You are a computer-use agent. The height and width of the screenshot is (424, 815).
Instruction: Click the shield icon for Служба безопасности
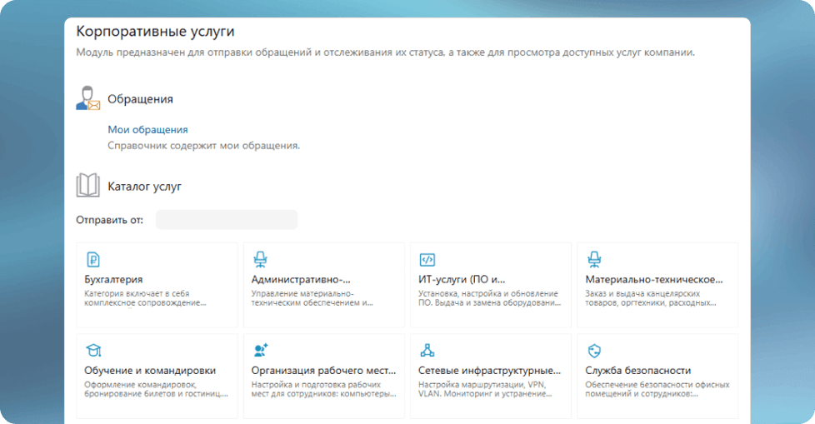[594, 350]
